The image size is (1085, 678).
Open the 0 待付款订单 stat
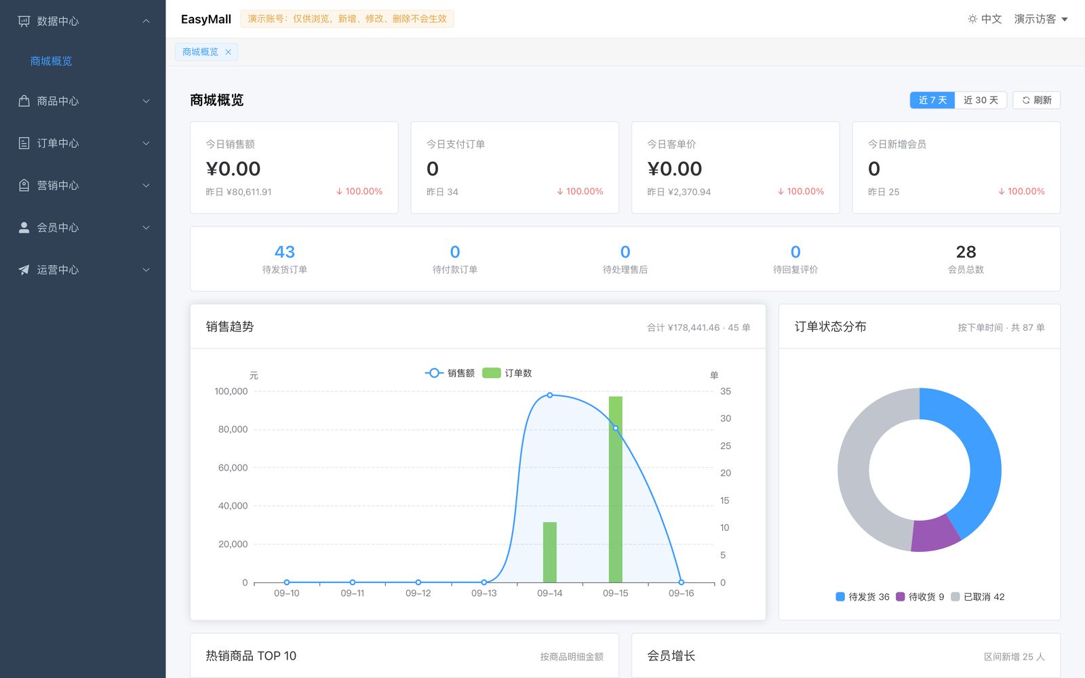455,259
